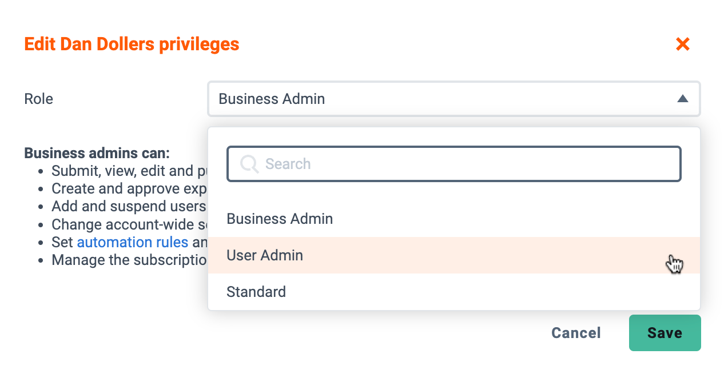
Task: Click the Role field label
Action: tap(38, 99)
